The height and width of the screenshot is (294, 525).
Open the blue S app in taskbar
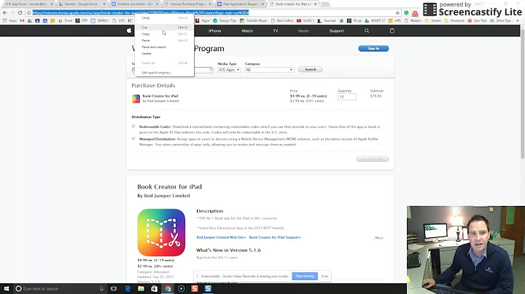(x=208, y=288)
